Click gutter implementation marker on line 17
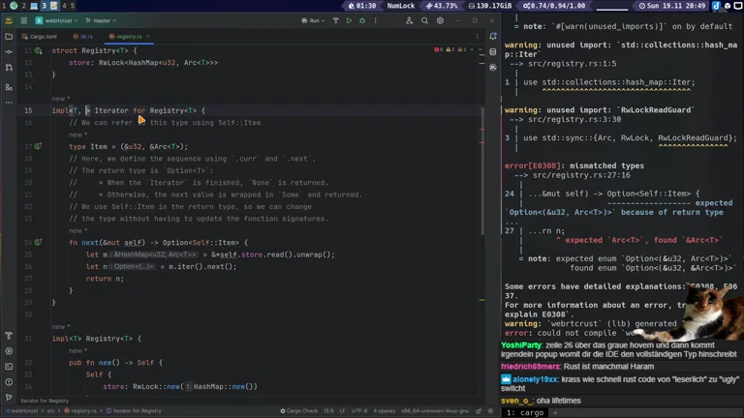The width and height of the screenshot is (744, 418). coord(39,147)
